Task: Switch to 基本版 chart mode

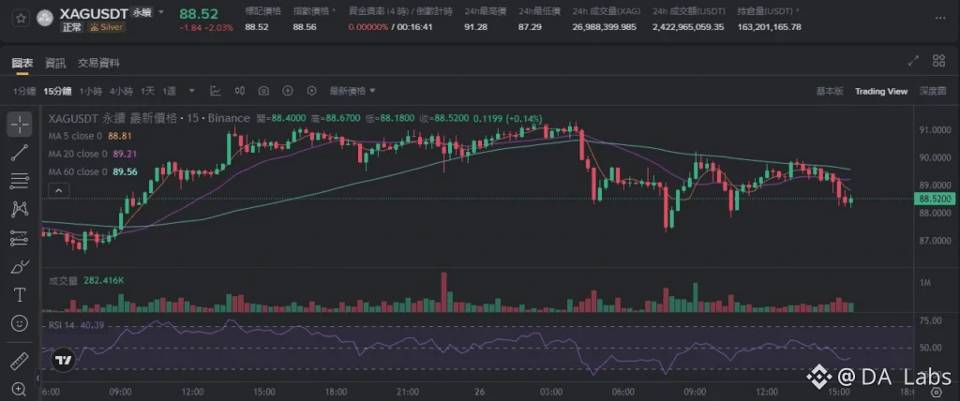Action: [x=830, y=91]
